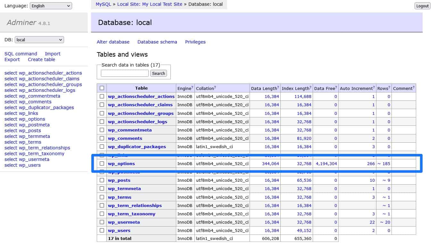Click the Auto Increment help question mark
Viewport: 437px width, 247px height.
click(x=374, y=87)
